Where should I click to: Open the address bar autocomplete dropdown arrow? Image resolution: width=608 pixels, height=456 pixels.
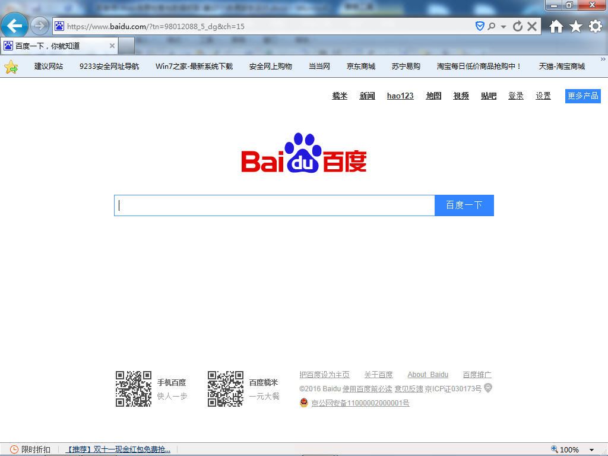click(x=503, y=27)
